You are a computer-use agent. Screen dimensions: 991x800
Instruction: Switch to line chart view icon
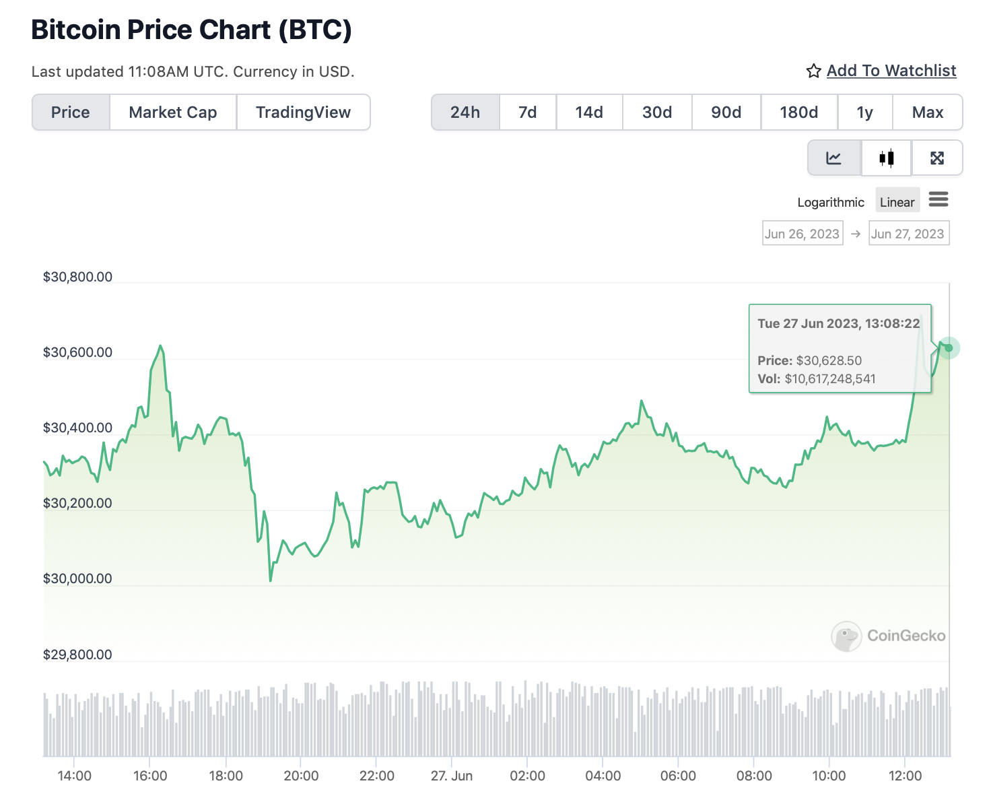click(x=834, y=158)
